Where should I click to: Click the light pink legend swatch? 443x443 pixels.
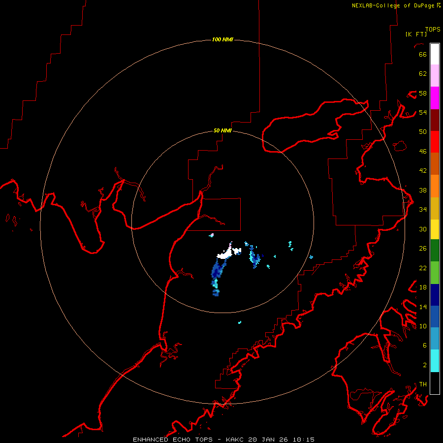pyautogui.click(x=435, y=75)
